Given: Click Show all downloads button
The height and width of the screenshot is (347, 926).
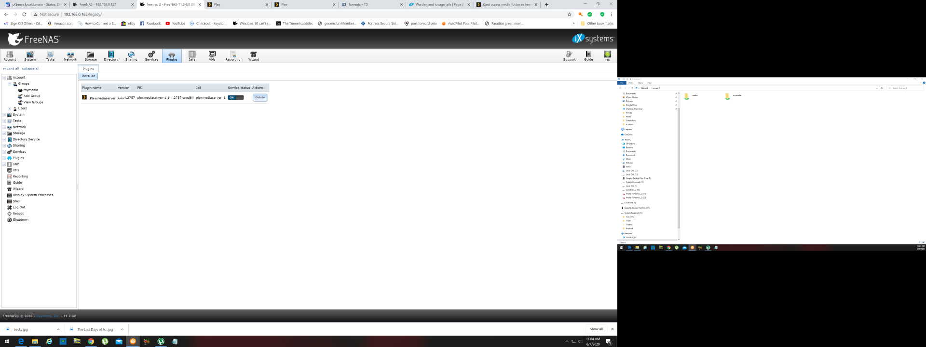Looking at the screenshot, I should [x=596, y=329].
